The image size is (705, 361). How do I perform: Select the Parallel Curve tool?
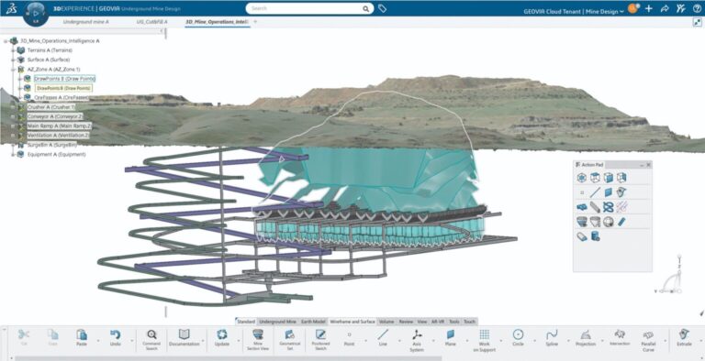click(x=648, y=340)
